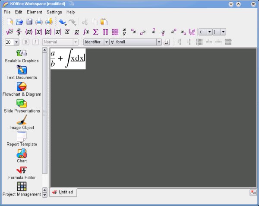The image size is (259, 206).
Task: Open Slide Presentations component
Action: coord(22,106)
